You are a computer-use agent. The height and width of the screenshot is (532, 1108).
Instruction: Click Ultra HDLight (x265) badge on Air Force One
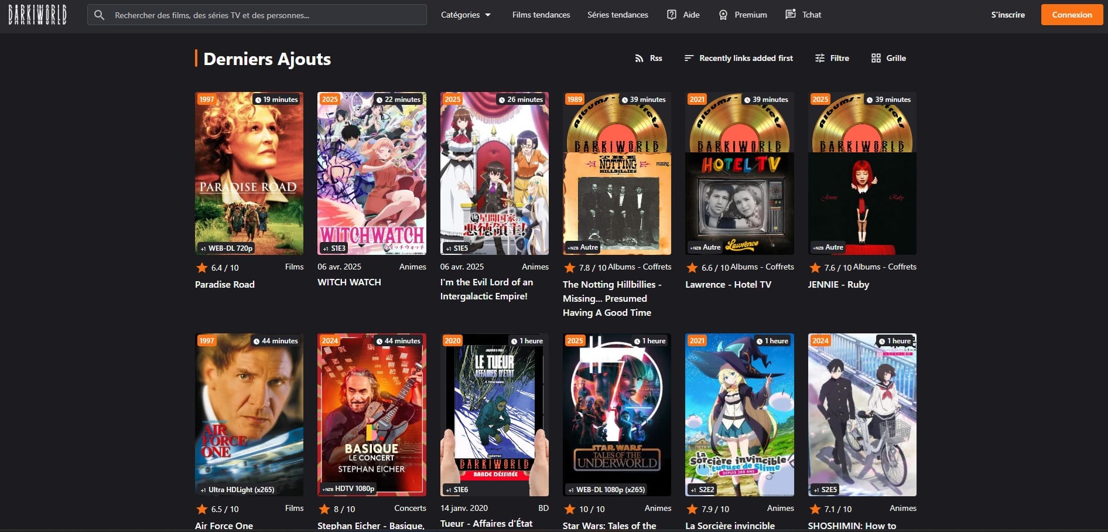click(237, 490)
